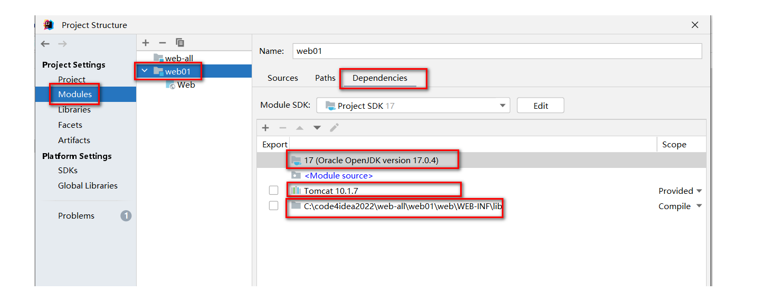This screenshot has width=762, height=301.
Task: Click the Module source folder icon
Action: pos(296,175)
